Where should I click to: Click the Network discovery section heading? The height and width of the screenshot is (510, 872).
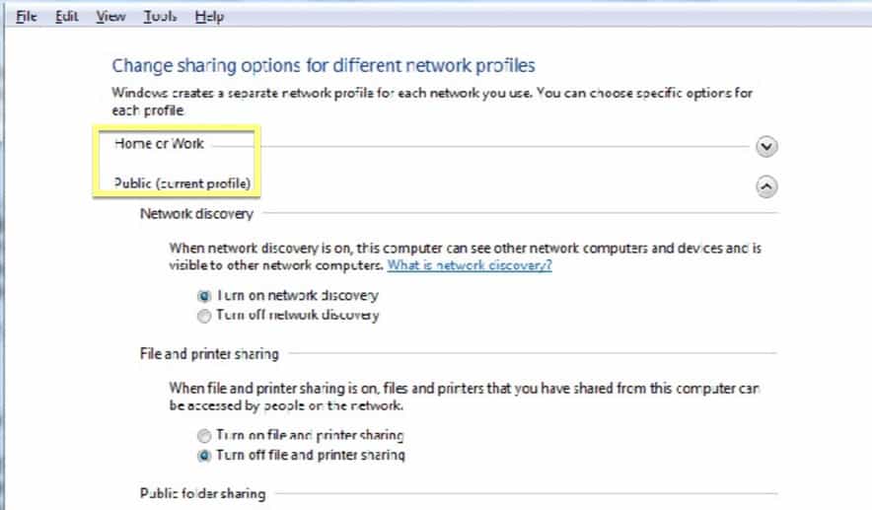pos(196,213)
